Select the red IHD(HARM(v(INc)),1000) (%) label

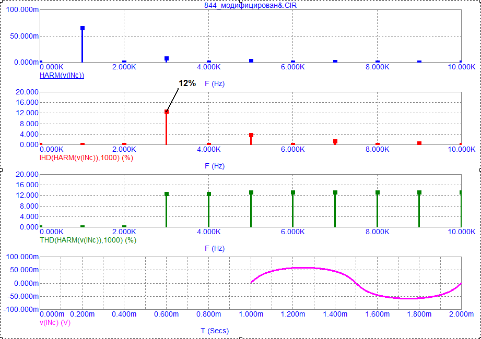click(86, 158)
